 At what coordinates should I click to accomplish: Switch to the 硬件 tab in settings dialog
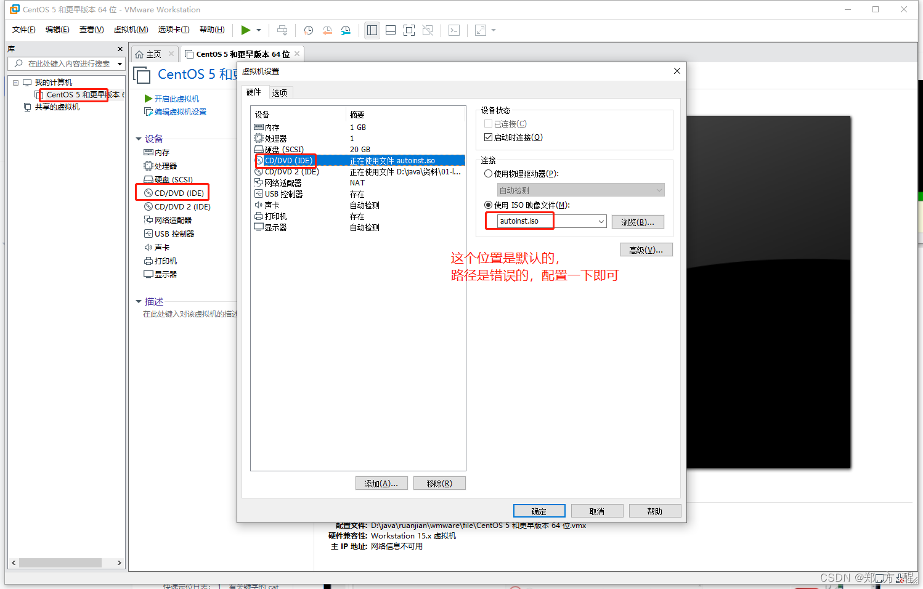coord(254,92)
